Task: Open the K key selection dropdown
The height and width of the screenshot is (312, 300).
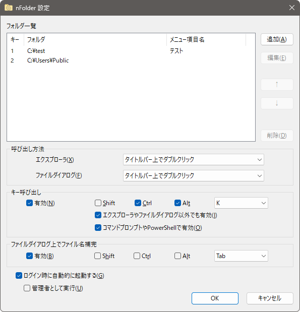Action: [x=241, y=203]
